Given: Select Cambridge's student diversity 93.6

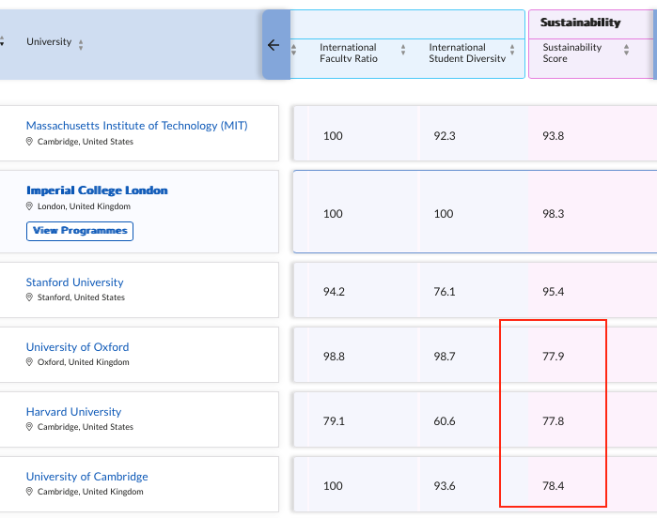Looking at the screenshot, I should click(x=445, y=486).
